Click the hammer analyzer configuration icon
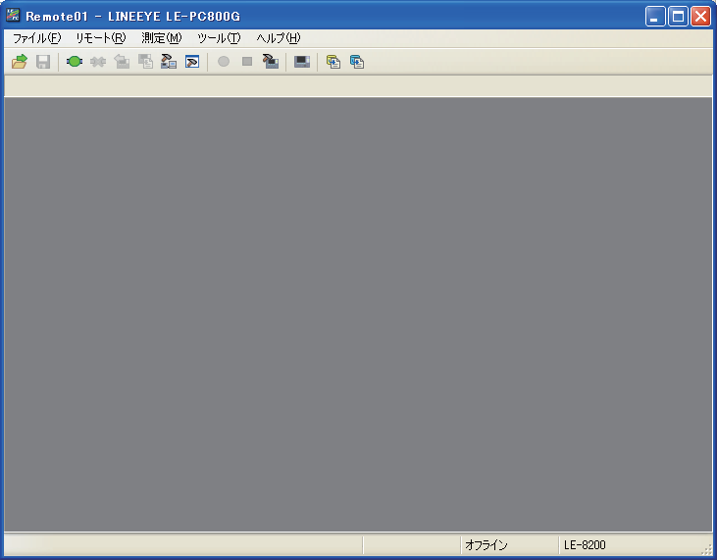This screenshot has height=560, width=717. [x=271, y=61]
